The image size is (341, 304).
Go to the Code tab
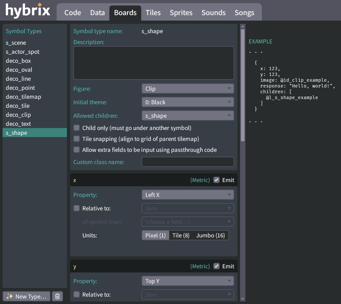pos(72,13)
